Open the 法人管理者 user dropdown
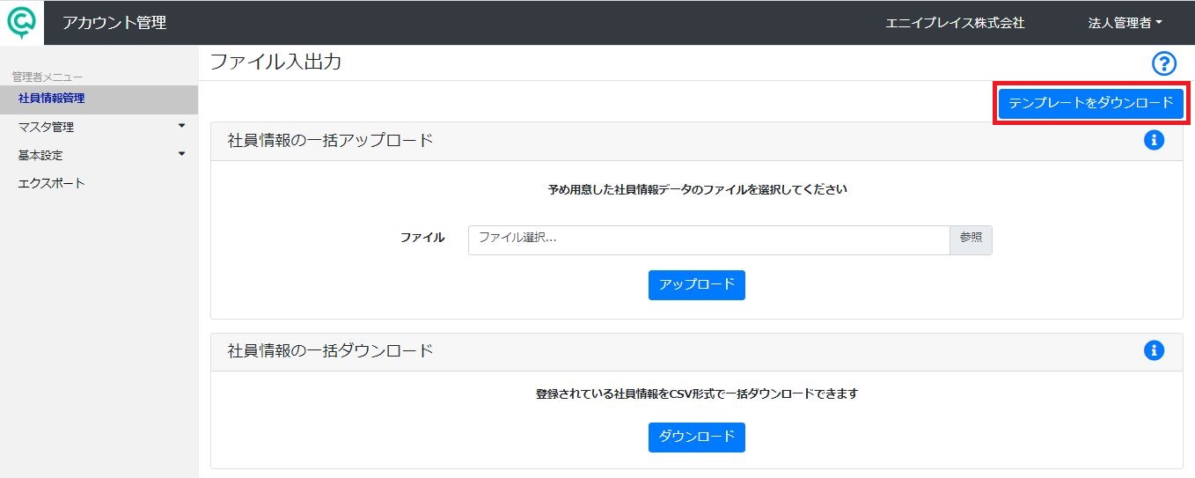This screenshot has height=478, width=1195. point(1125,23)
